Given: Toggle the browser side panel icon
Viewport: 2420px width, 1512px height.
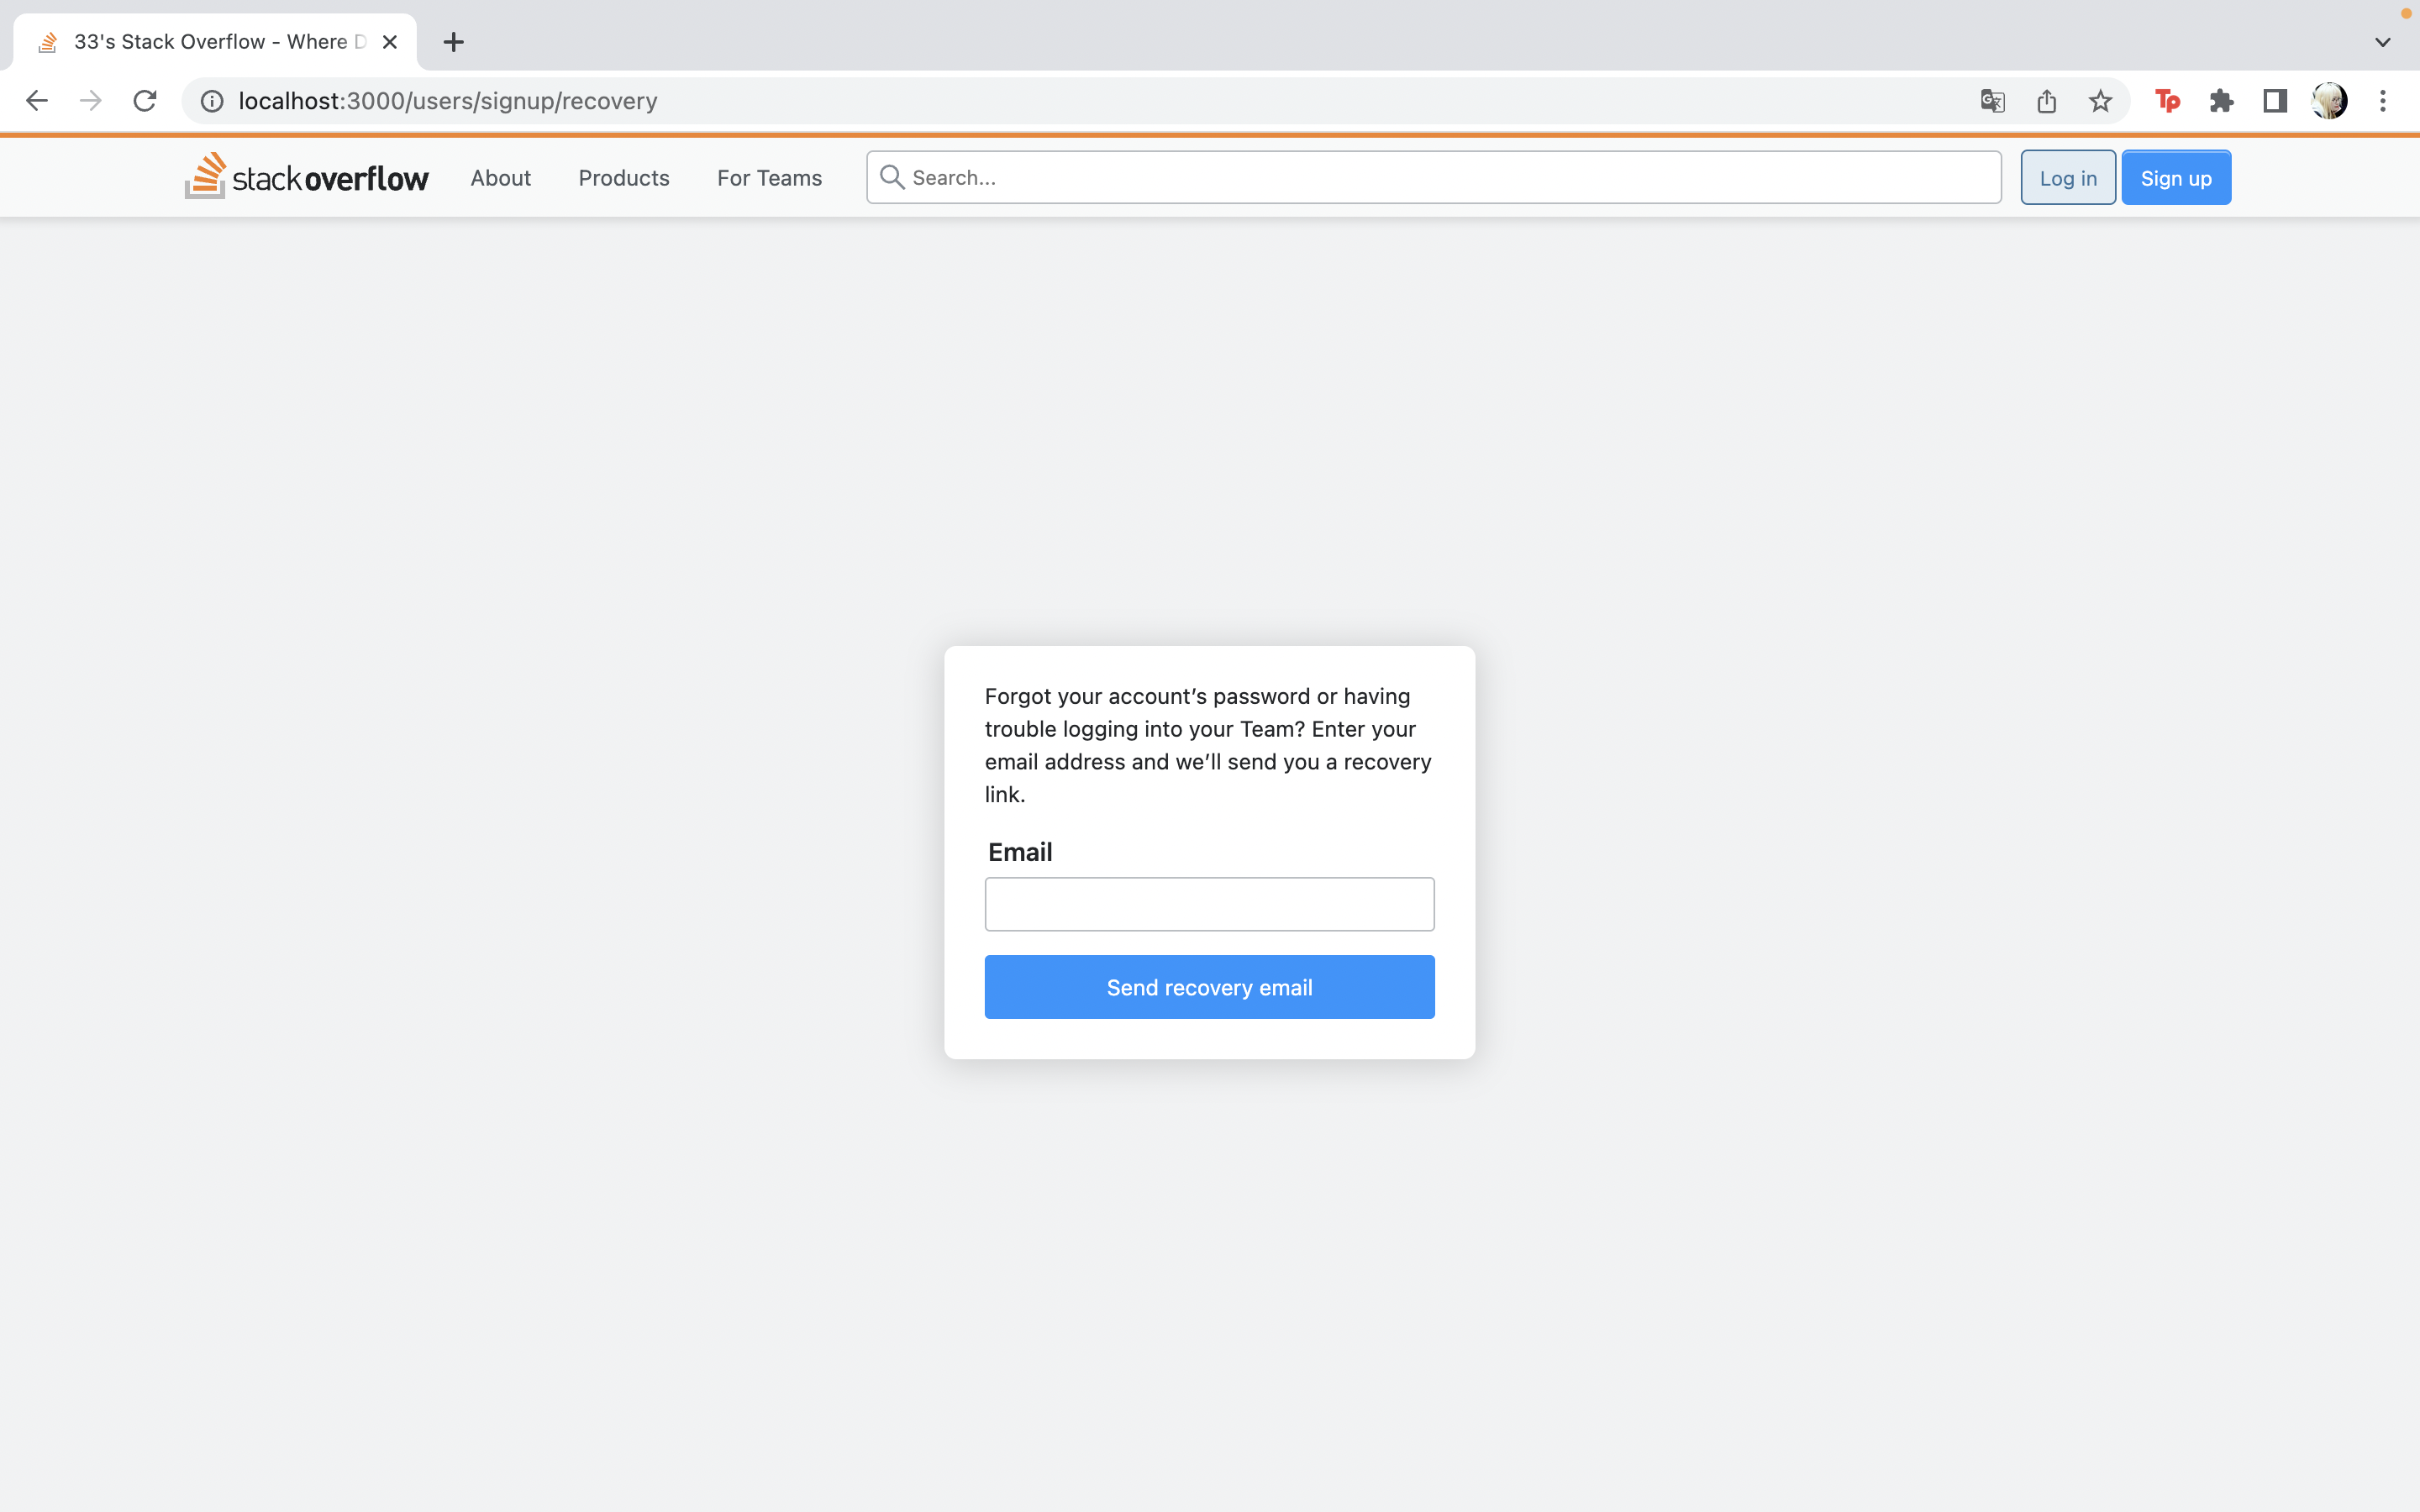Looking at the screenshot, I should (x=2275, y=101).
